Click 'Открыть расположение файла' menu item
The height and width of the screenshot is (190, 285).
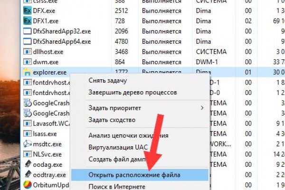(134, 175)
